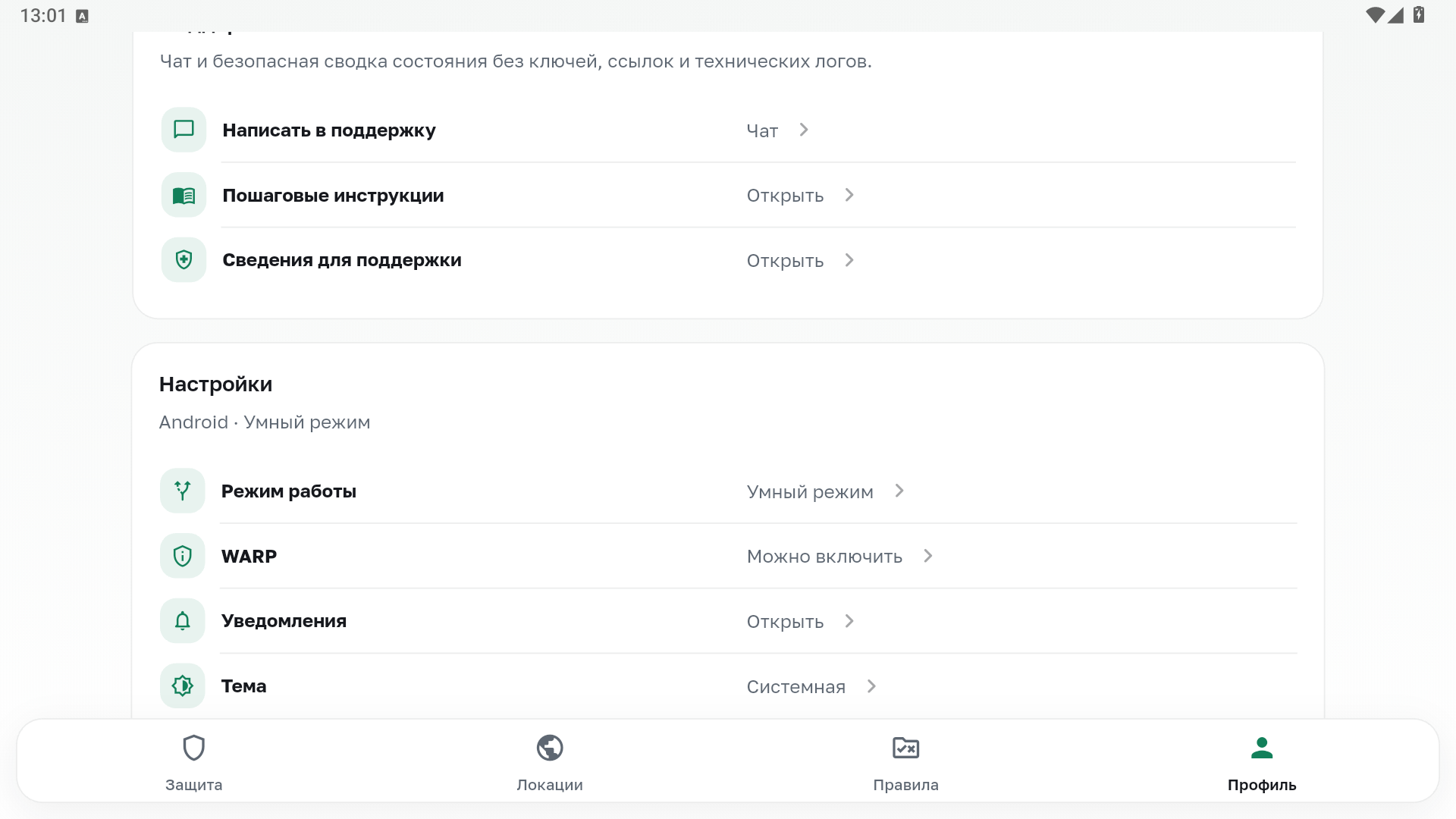The height and width of the screenshot is (819, 1456).
Task: Expand the chevron in Сведения для поддержки row
Action: 849,260
